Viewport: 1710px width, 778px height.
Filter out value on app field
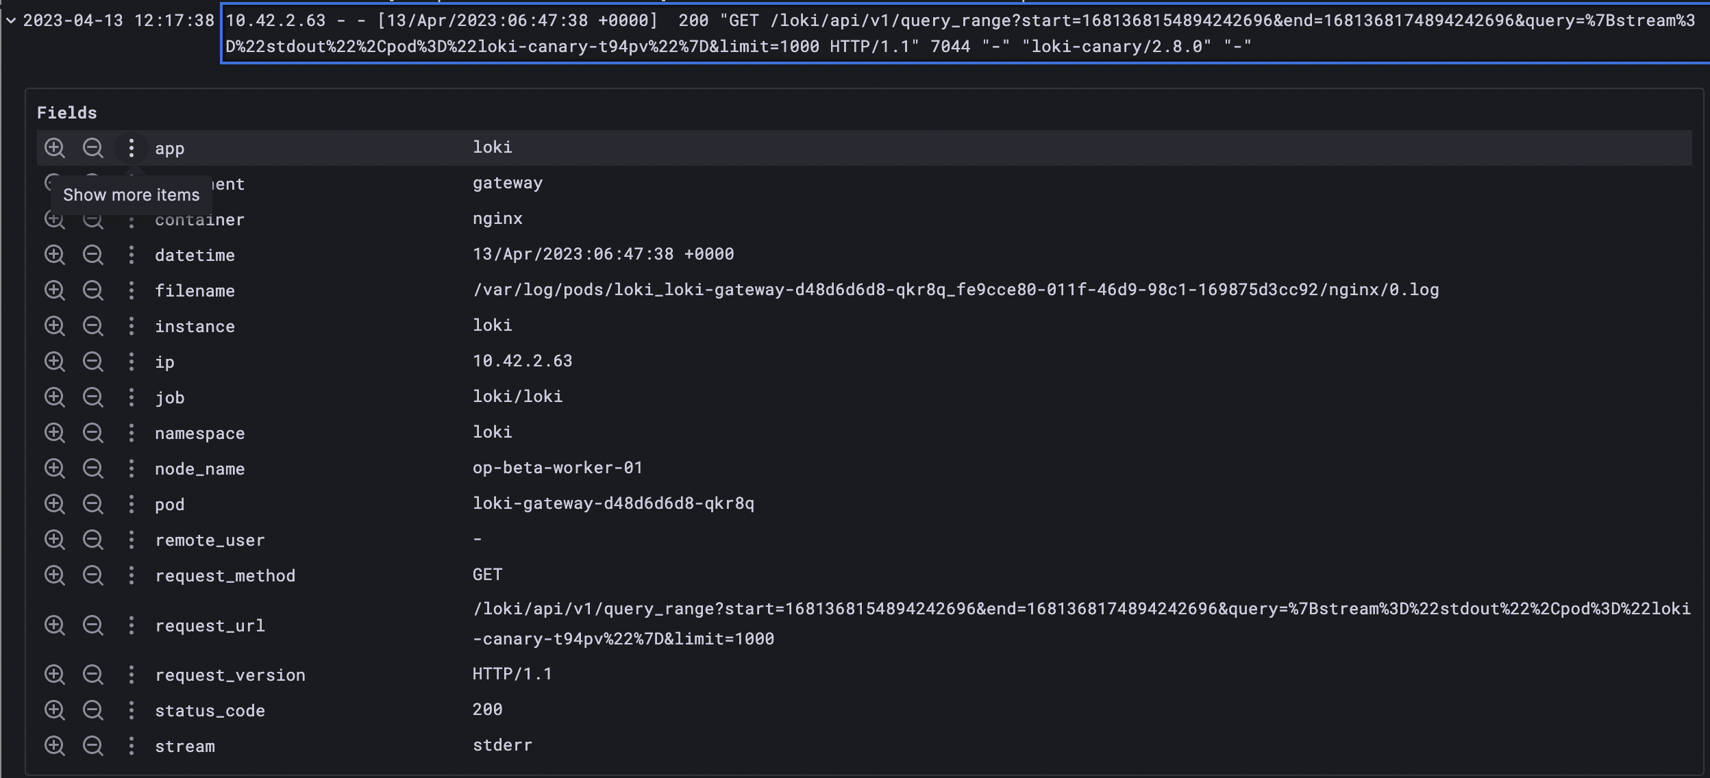pyautogui.click(x=92, y=148)
